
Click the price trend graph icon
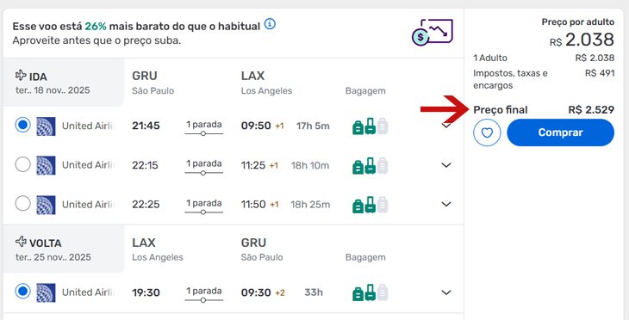[x=433, y=32]
